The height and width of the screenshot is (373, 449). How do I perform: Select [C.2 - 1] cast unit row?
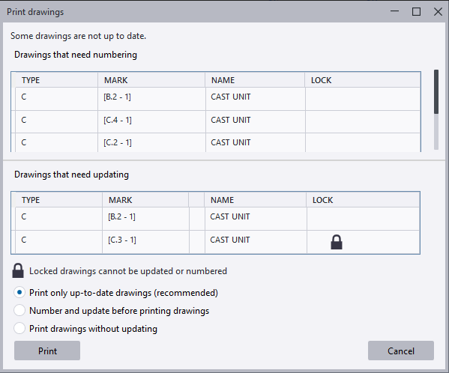click(218, 142)
